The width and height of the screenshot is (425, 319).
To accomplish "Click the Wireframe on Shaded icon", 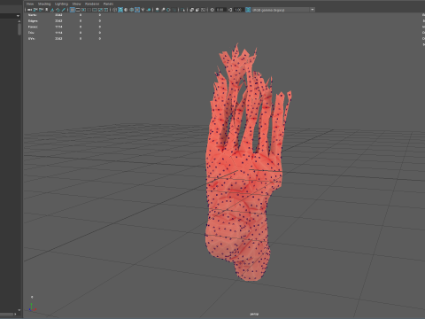I will click(132, 10).
